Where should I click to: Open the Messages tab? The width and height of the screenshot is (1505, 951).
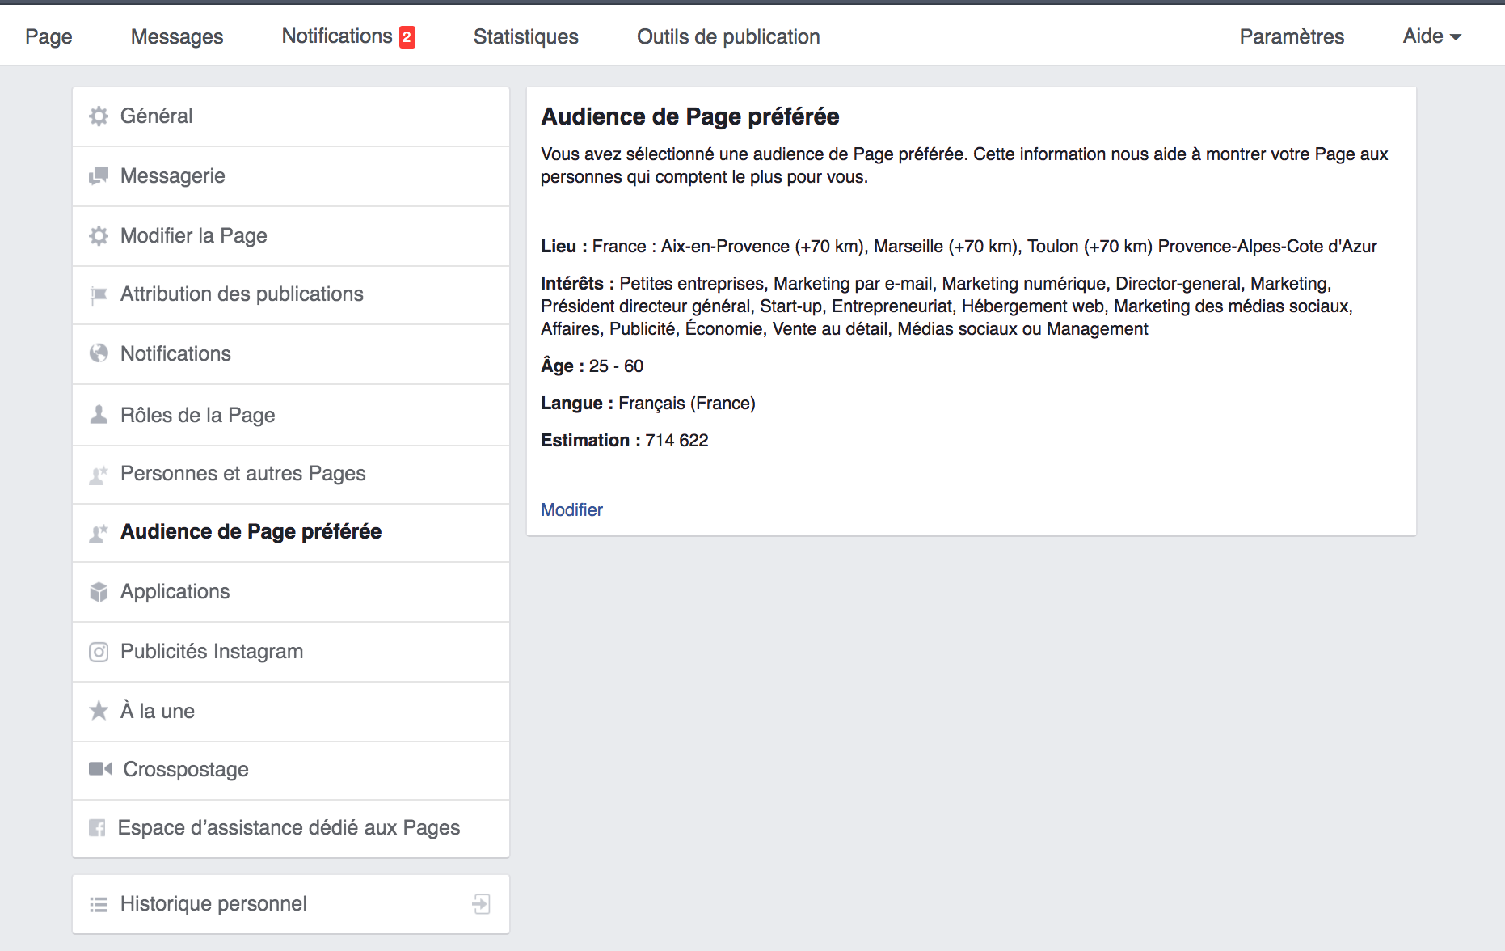click(177, 36)
